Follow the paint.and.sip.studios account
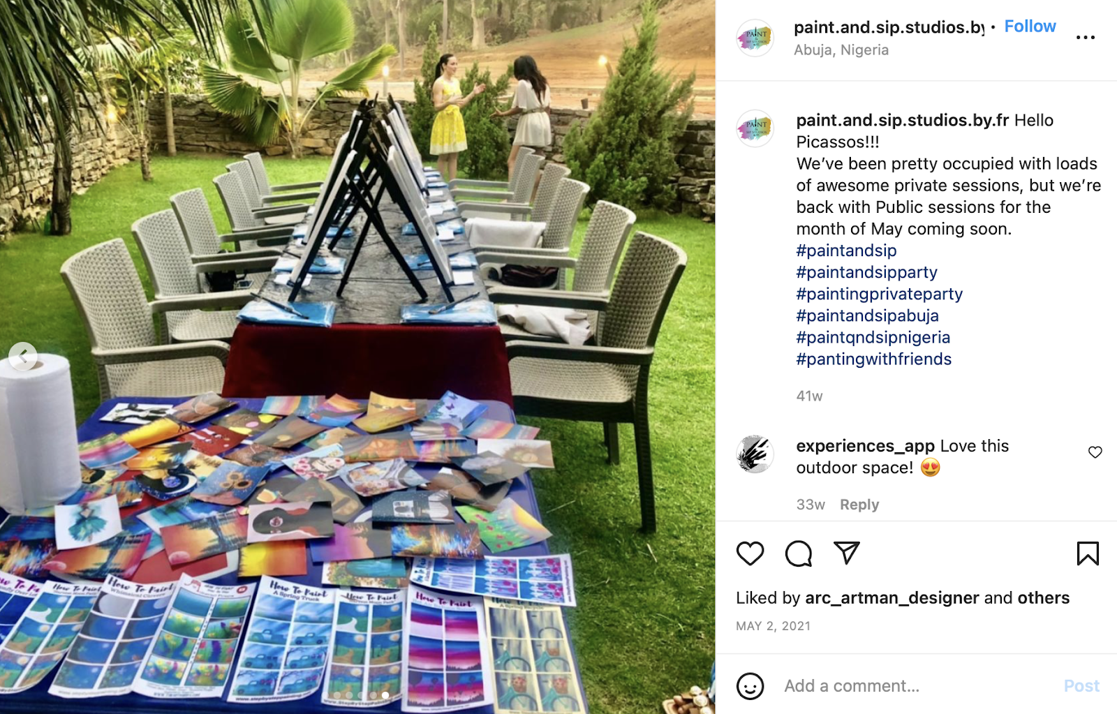1117x714 pixels. tap(1030, 27)
